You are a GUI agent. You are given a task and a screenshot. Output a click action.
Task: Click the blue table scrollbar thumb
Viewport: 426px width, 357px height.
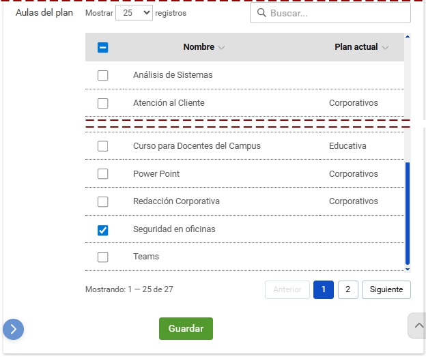click(408, 212)
